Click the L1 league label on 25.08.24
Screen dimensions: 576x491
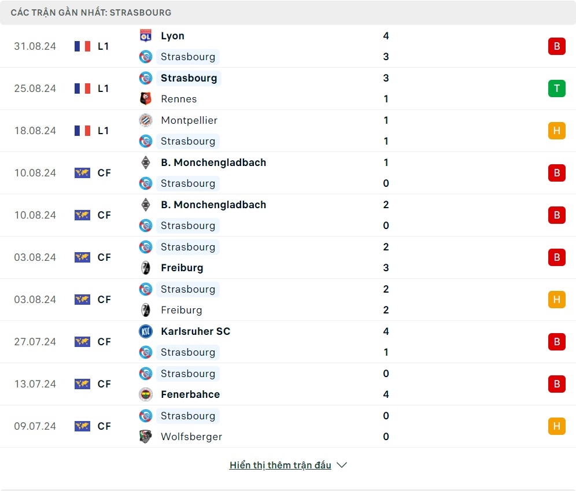tap(104, 88)
